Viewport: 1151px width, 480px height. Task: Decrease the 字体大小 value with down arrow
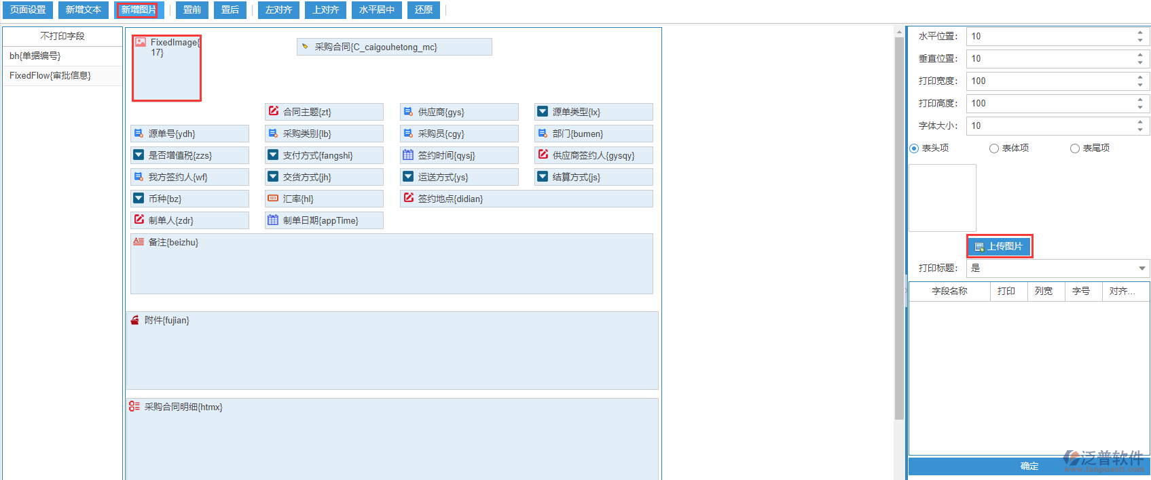[1140, 129]
